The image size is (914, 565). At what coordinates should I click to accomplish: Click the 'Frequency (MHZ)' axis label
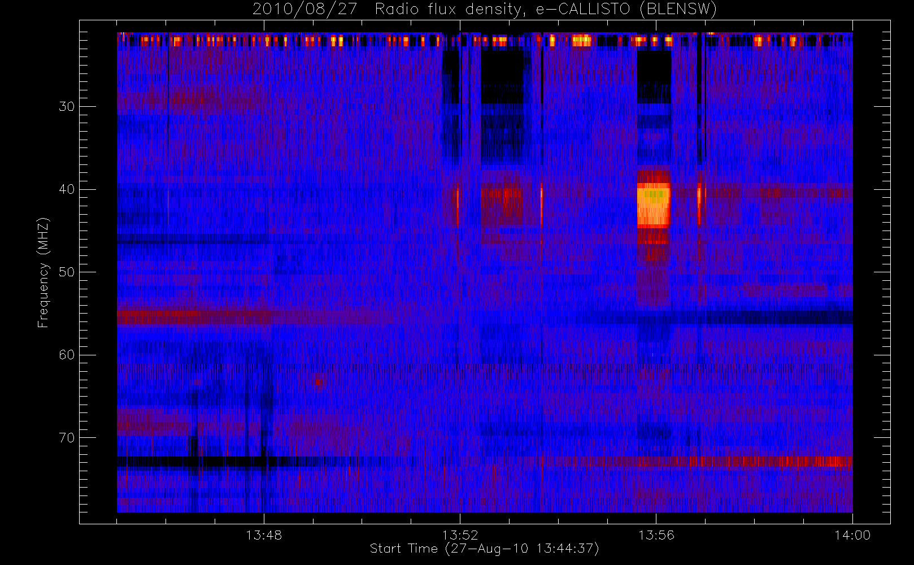pyautogui.click(x=43, y=272)
